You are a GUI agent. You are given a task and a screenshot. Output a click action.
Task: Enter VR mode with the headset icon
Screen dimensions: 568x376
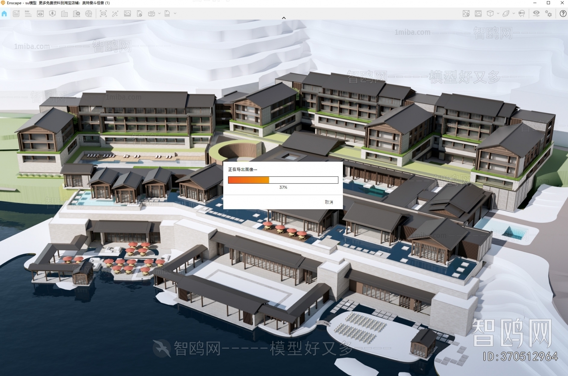click(521, 14)
